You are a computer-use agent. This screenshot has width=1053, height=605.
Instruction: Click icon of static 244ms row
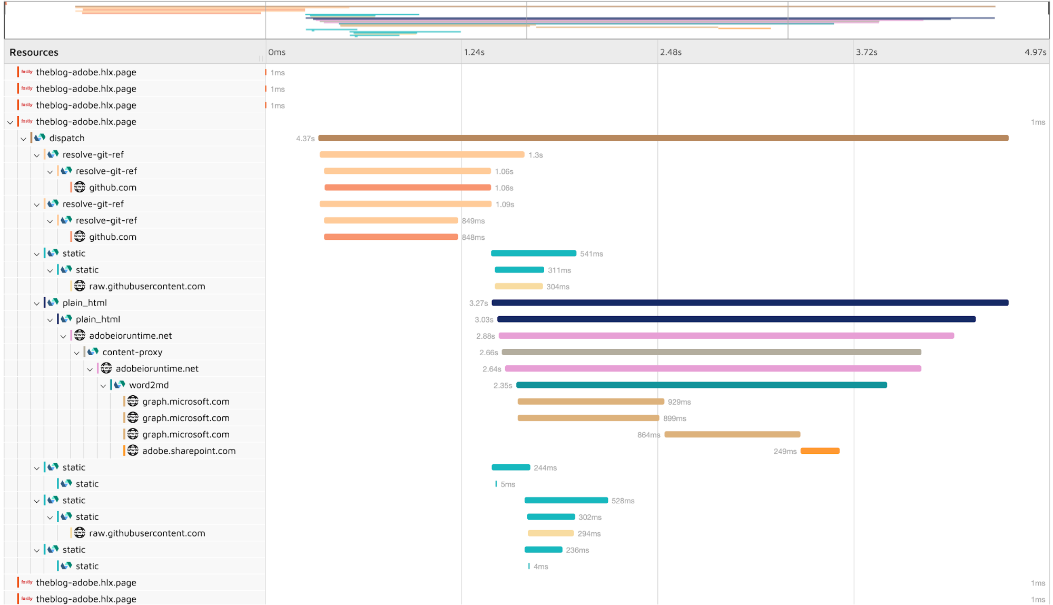(x=53, y=467)
